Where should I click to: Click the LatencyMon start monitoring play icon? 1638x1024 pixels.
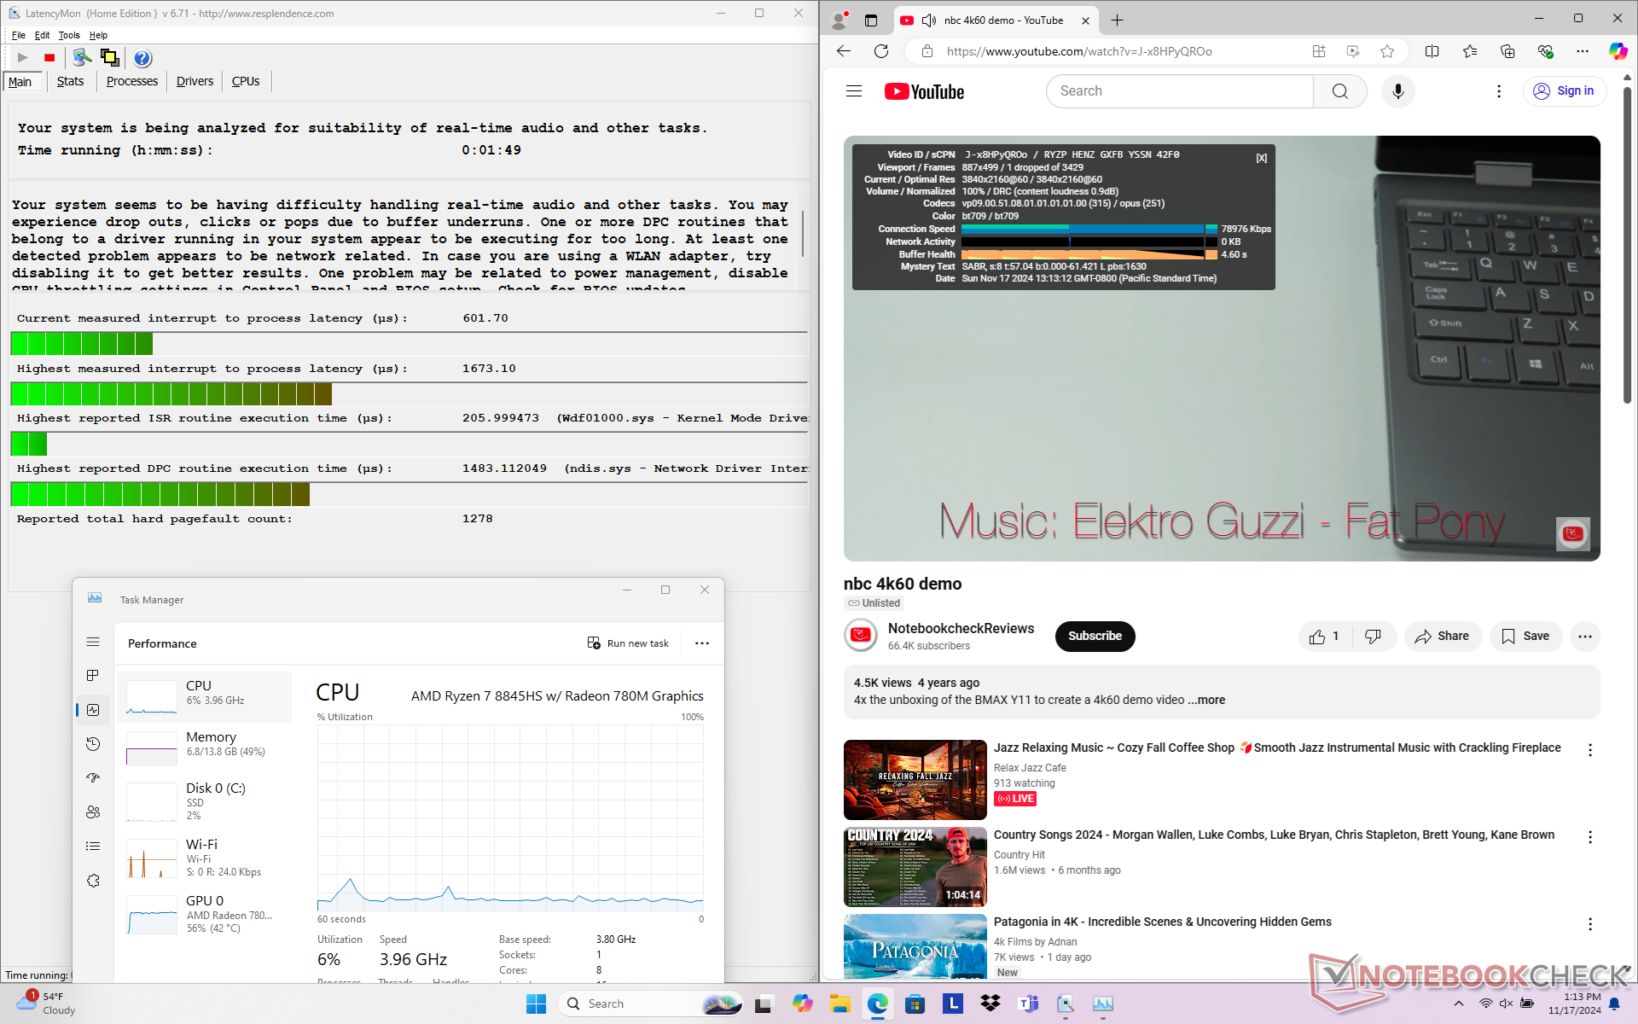(23, 58)
